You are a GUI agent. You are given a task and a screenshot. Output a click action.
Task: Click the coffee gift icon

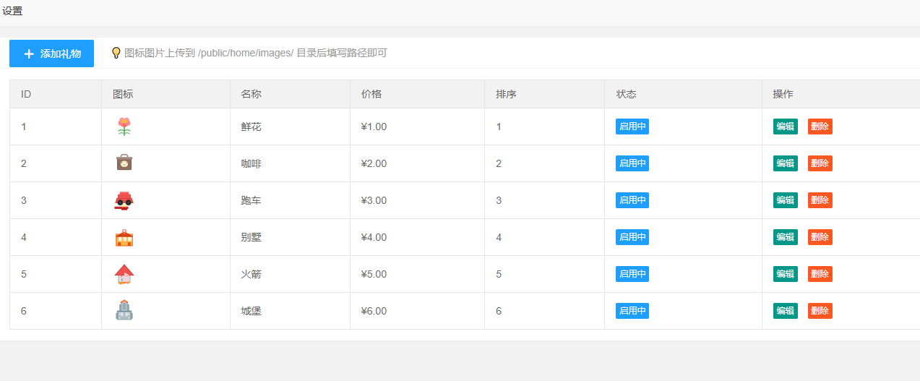124,163
